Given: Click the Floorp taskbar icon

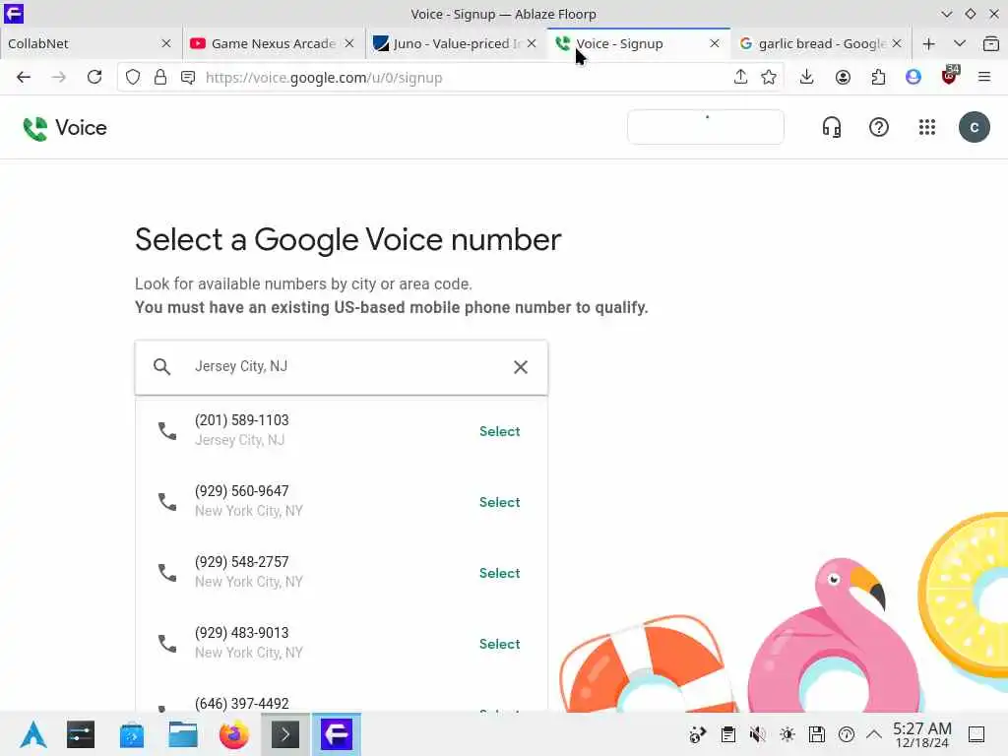Looking at the screenshot, I should point(337,734).
